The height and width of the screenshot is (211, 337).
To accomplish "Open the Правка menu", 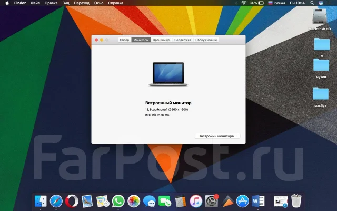I will (x=51, y=3).
